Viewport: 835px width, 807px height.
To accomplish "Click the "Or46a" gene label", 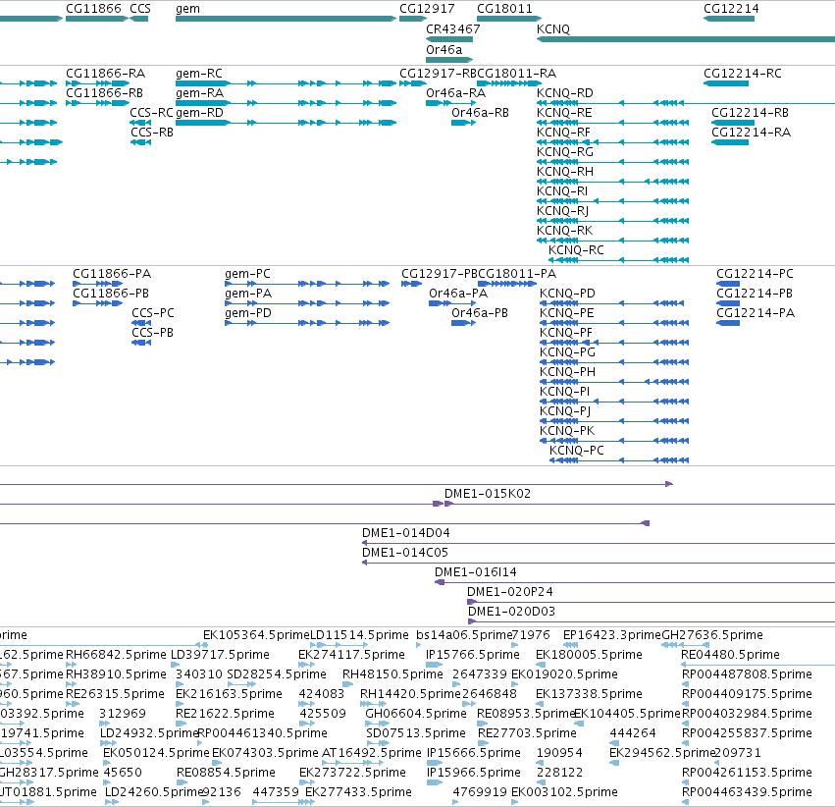I will pyautogui.click(x=444, y=49).
